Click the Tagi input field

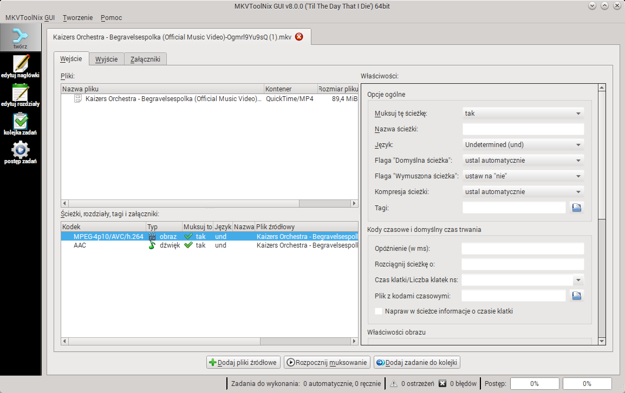514,208
